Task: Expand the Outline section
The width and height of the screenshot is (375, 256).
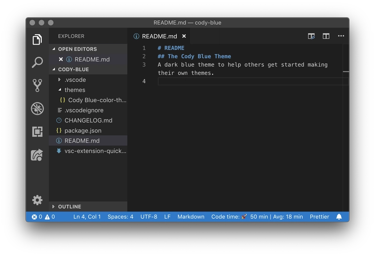Action: 53,206
